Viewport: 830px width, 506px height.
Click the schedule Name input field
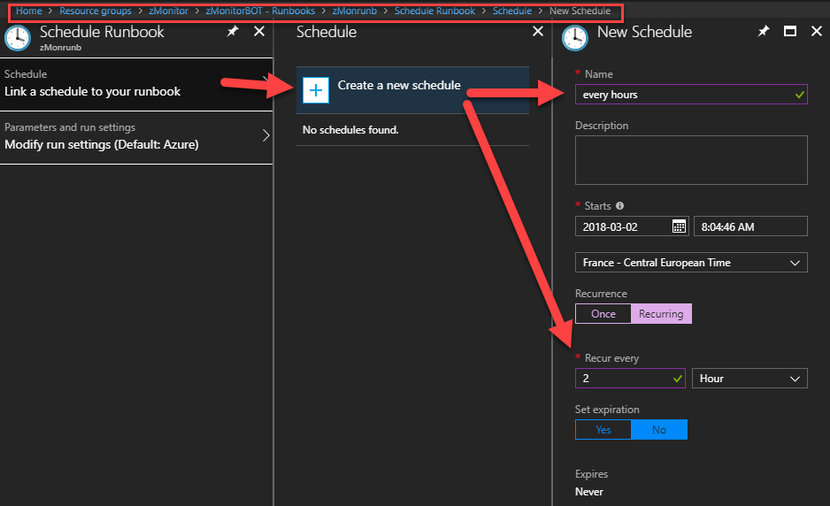(681, 95)
